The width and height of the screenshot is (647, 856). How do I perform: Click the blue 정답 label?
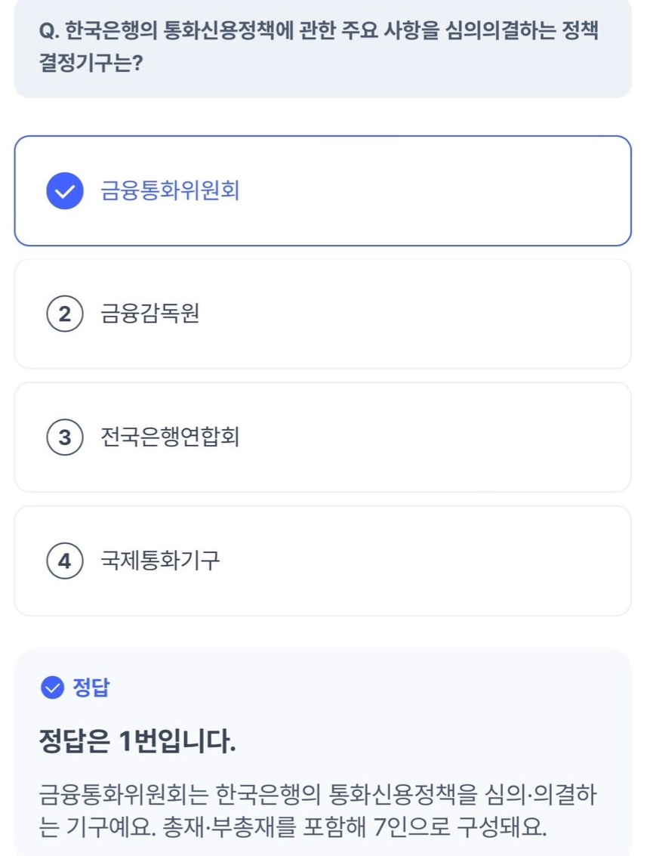pyautogui.click(x=91, y=688)
